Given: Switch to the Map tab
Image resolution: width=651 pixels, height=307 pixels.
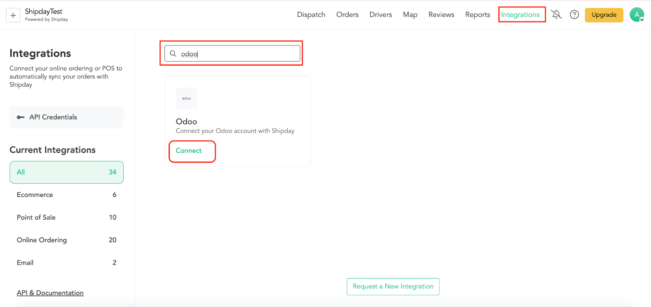Looking at the screenshot, I should 410,15.
